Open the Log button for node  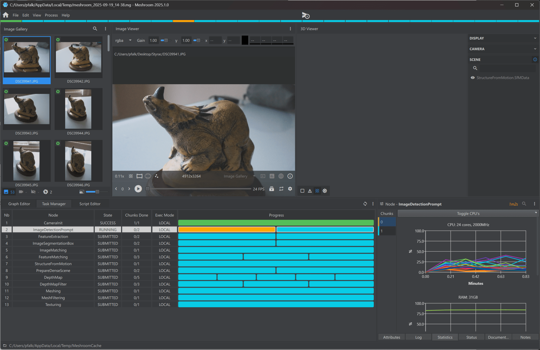point(418,337)
